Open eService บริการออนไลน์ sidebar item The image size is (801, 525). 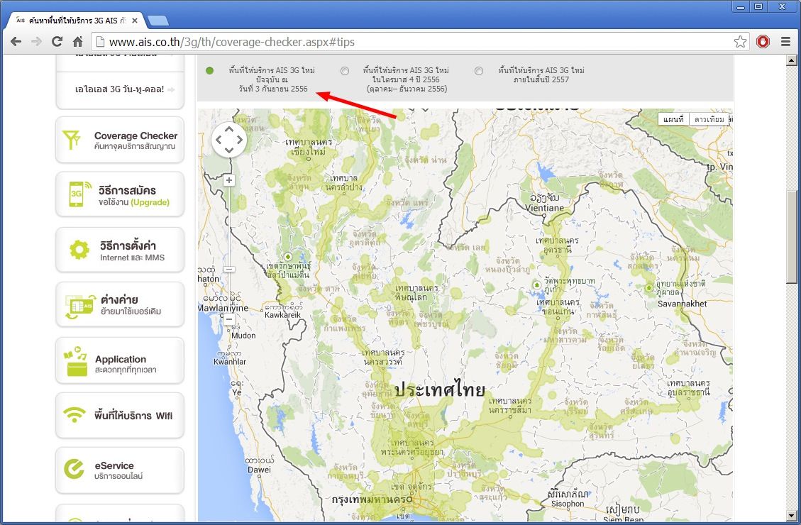click(x=119, y=470)
